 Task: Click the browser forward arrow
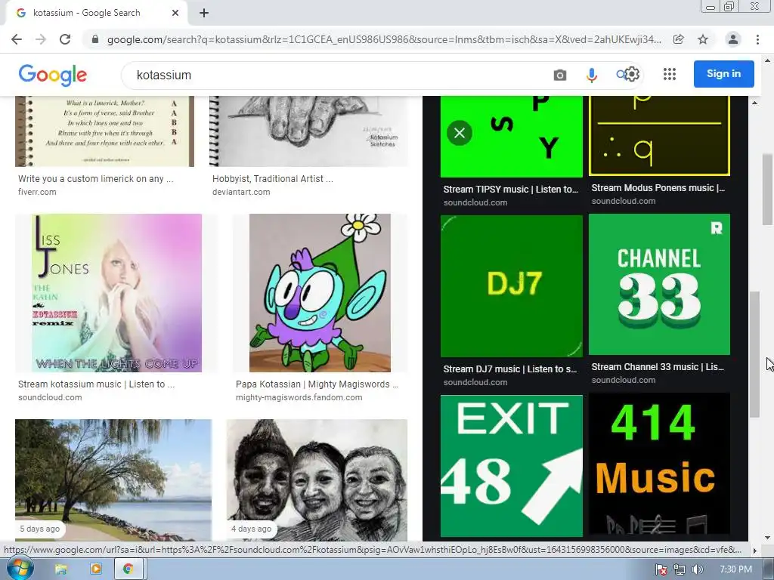click(x=41, y=39)
